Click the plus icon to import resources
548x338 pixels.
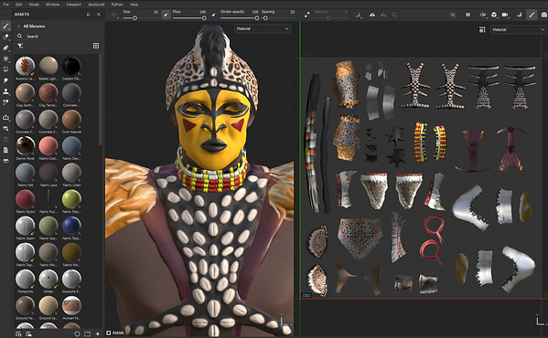coord(98,333)
